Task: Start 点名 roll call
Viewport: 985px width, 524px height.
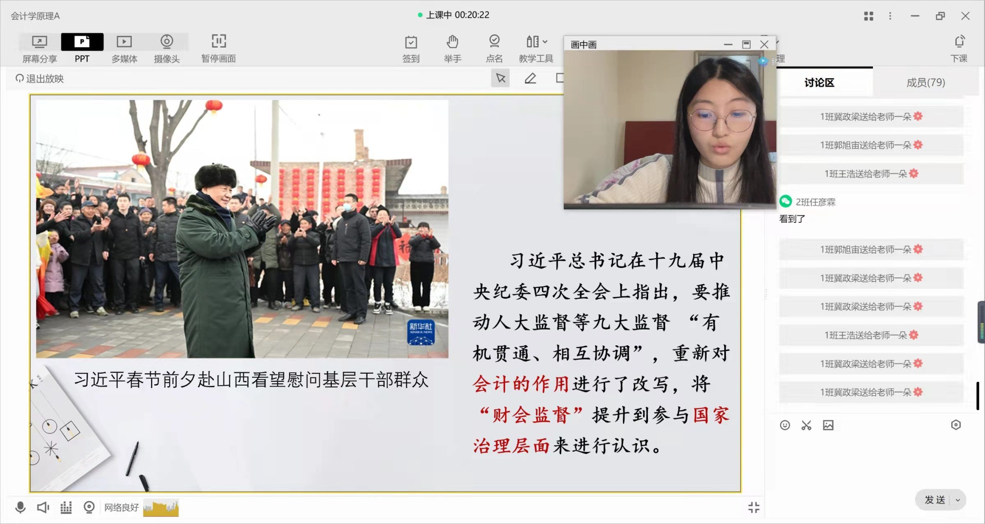Action: pyautogui.click(x=494, y=42)
